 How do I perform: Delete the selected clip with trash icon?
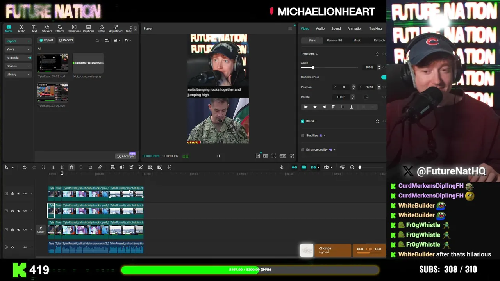click(71, 167)
